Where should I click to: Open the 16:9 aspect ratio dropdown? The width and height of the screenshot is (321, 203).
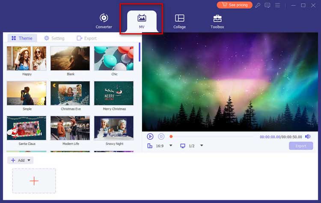point(171,146)
